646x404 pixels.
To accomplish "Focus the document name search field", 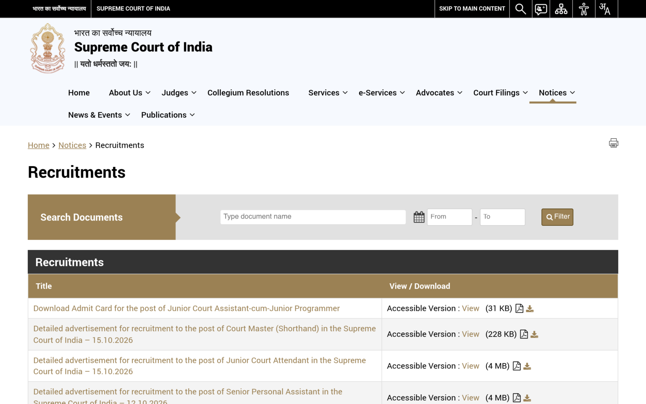I will pos(313,217).
